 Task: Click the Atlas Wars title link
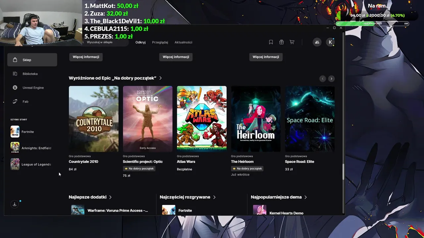click(x=186, y=162)
